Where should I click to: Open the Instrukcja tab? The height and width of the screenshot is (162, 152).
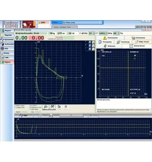123,42
